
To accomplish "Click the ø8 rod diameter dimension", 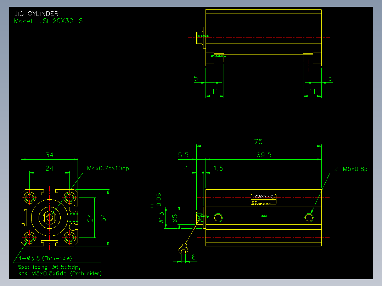I will pyautogui.click(x=175, y=218).
